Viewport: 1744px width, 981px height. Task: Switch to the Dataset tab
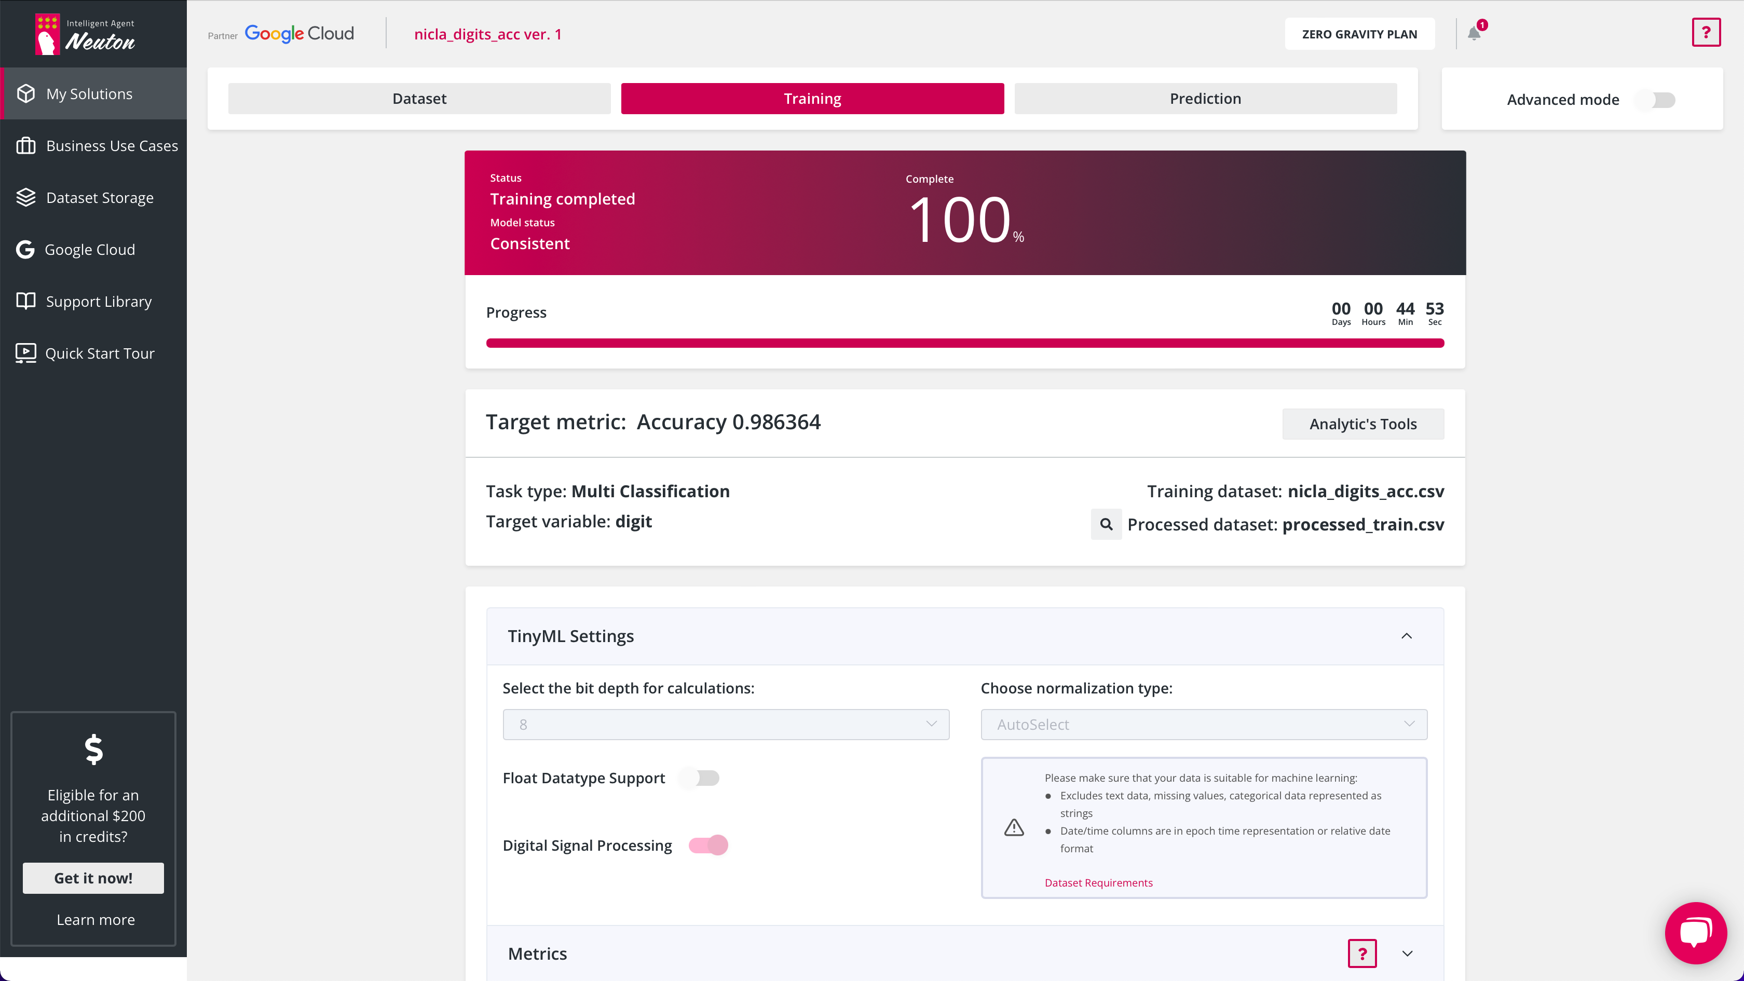pos(419,99)
